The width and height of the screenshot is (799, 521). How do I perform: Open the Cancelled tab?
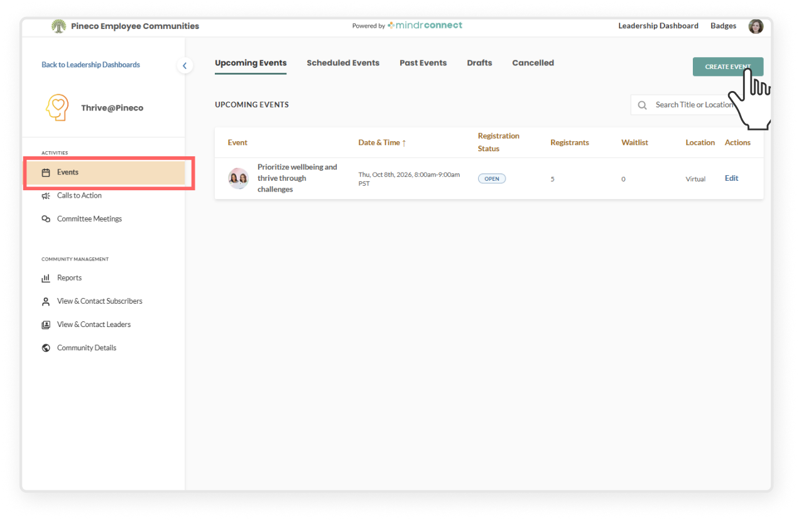point(533,63)
